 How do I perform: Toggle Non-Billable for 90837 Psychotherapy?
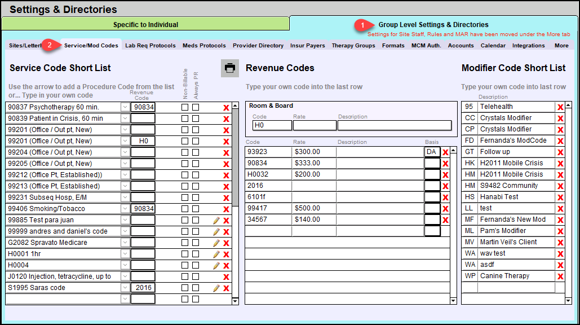click(185, 107)
